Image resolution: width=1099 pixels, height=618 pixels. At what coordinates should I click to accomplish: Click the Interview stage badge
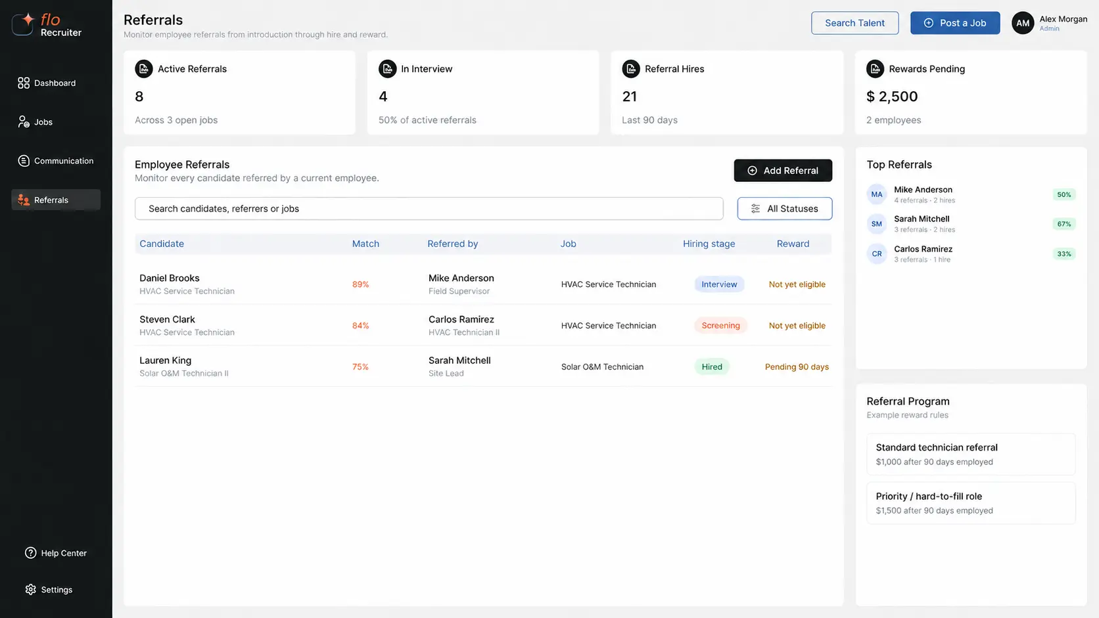pyautogui.click(x=719, y=284)
